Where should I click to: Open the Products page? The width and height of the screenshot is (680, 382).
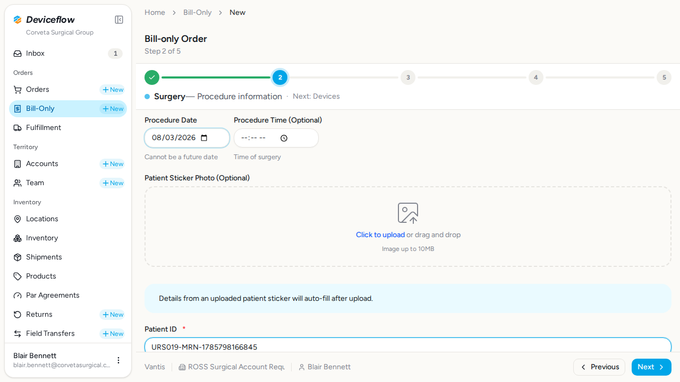(x=68, y=276)
